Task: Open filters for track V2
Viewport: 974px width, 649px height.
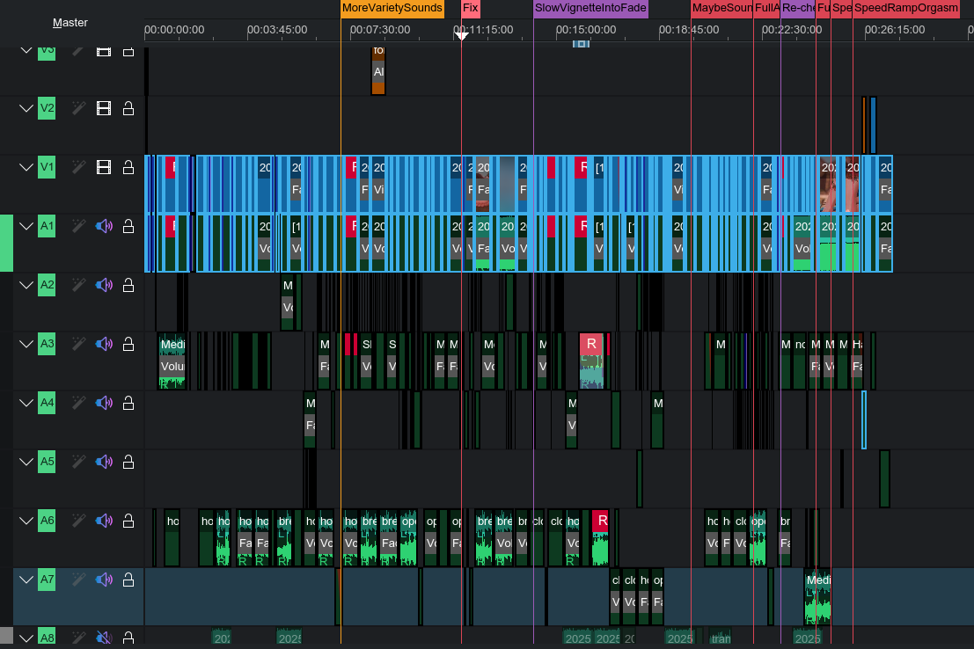Action: click(x=78, y=109)
